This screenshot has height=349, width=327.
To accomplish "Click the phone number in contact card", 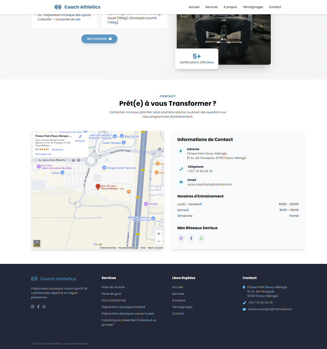I will pos(200,171).
